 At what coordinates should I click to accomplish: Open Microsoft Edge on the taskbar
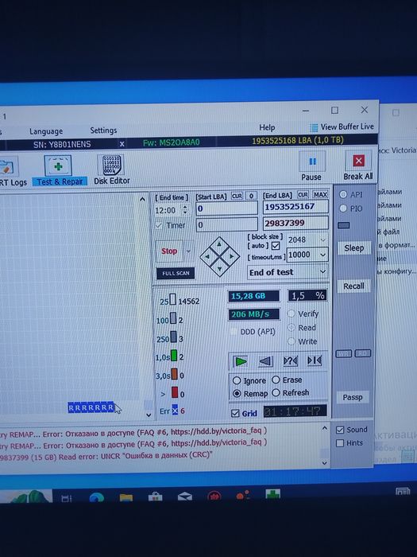tap(96, 497)
